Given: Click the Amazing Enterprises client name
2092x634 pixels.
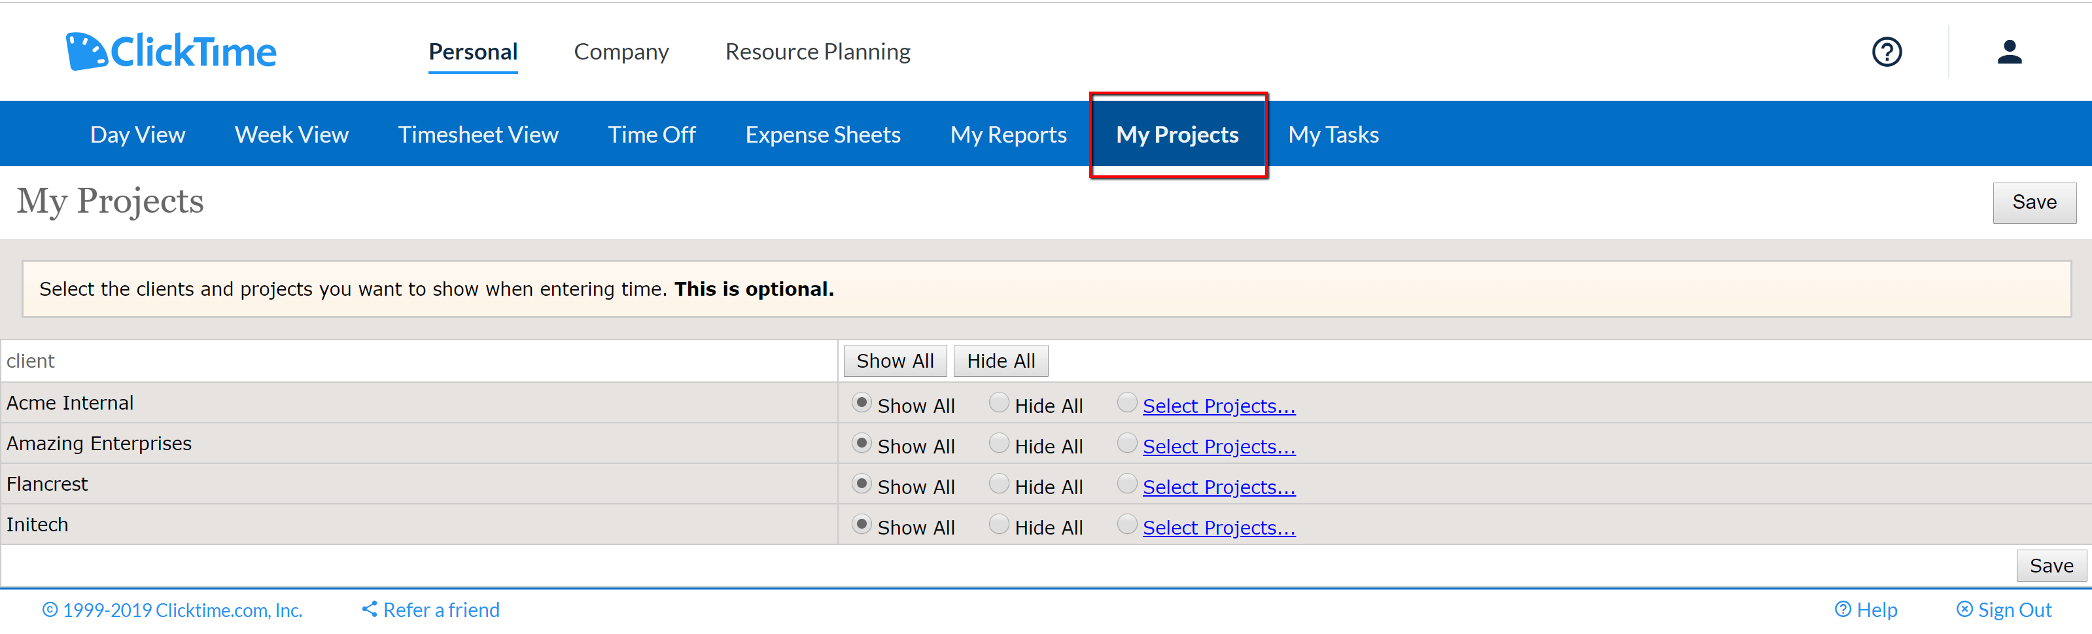Looking at the screenshot, I should 99,443.
